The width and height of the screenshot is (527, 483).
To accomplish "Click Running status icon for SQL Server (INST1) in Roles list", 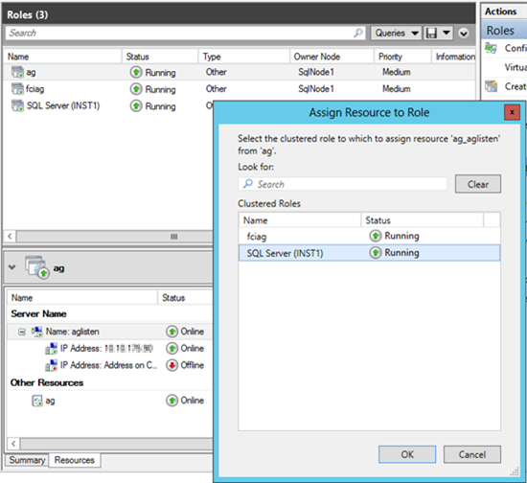I will pos(136,105).
